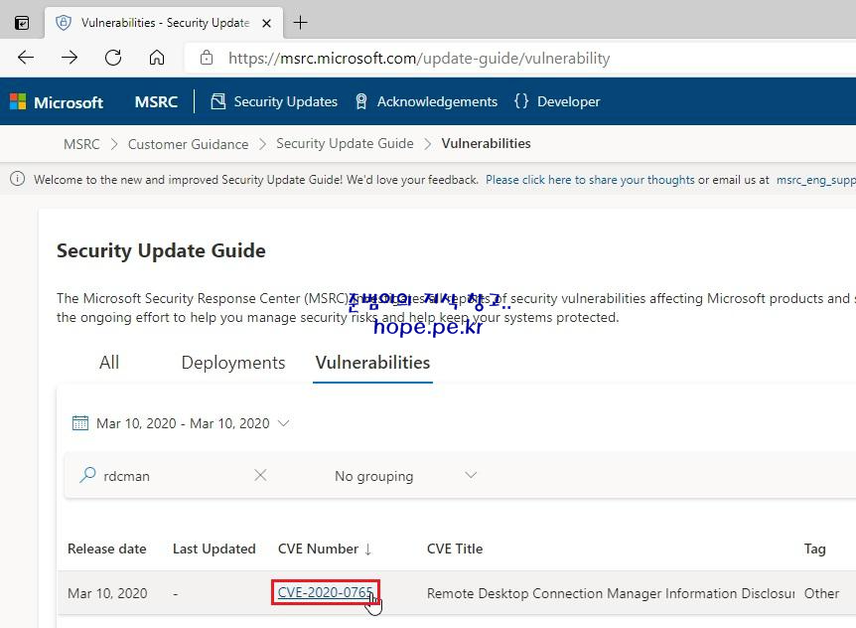Click 'Mar 10, 2020' release date cell
This screenshot has width=856, height=628.
pyautogui.click(x=107, y=593)
